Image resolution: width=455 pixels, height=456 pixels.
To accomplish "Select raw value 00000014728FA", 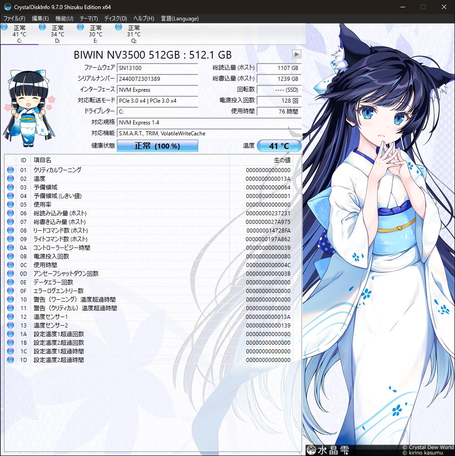I will 268,231.
